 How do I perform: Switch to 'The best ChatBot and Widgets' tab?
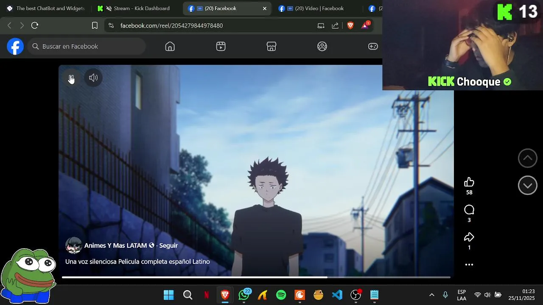pos(46,8)
